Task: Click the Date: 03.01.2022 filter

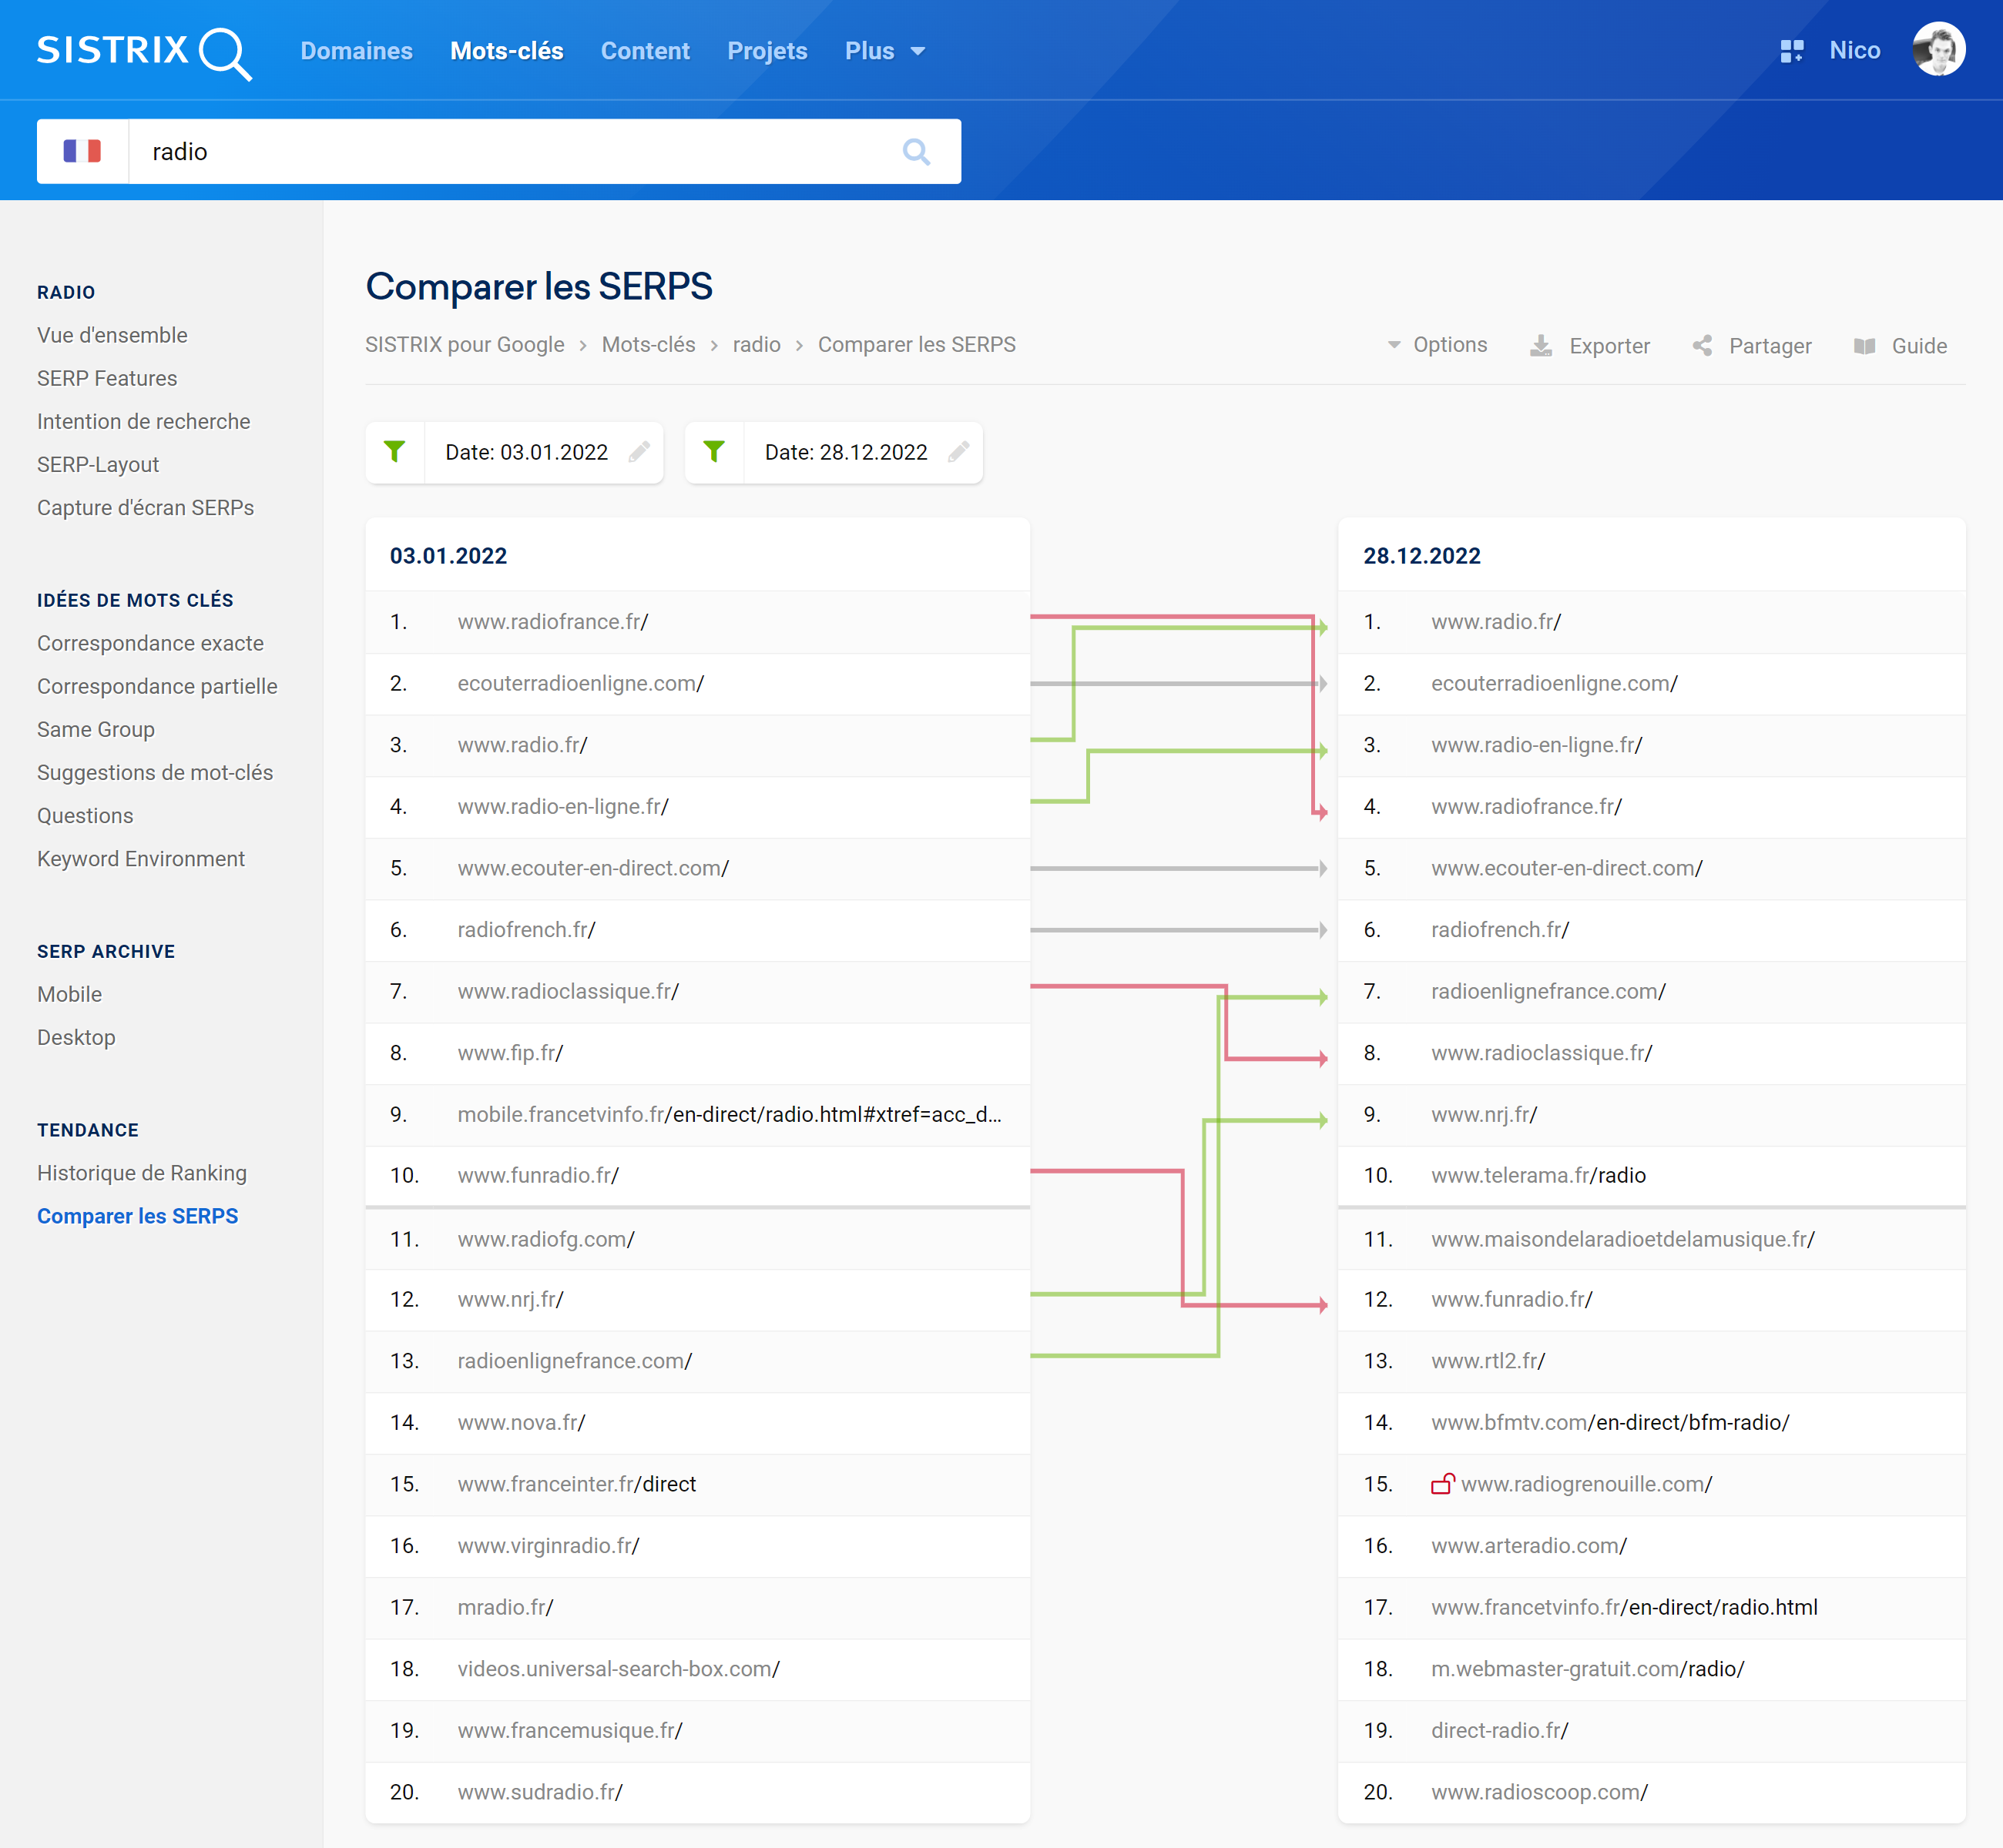Action: click(526, 452)
